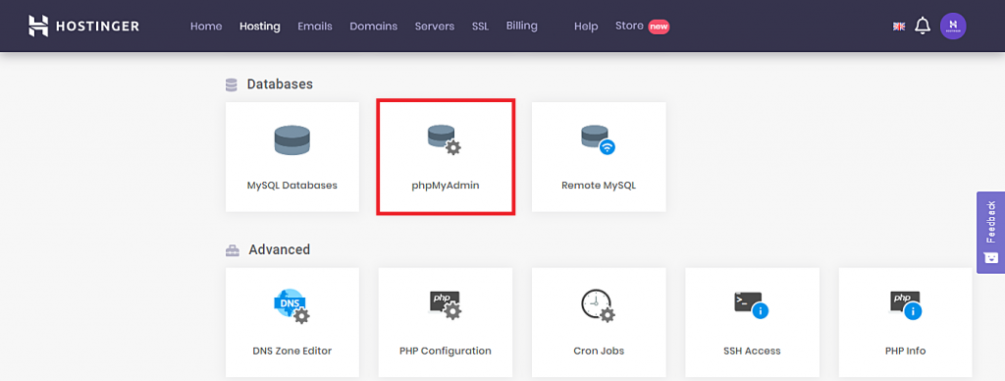Click the Databases section stack icon

(x=232, y=84)
